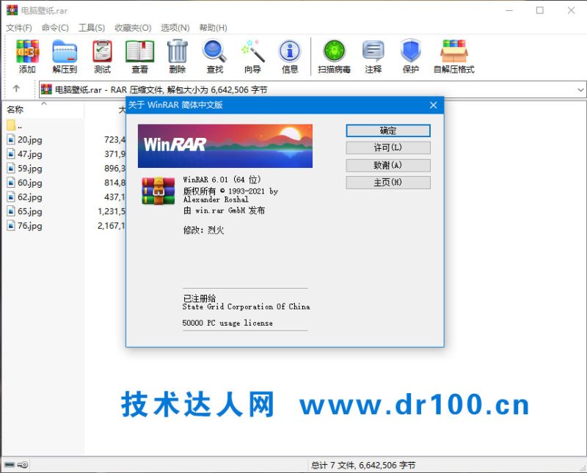Start 扫描病毒 (Virus Scan) tool
587x473 pixels.
tap(335, 56)
